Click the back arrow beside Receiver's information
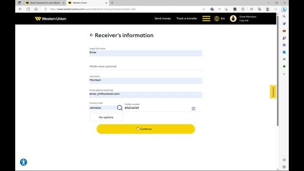The height and width of the screenshot is (171, 304). pyautogui.click(x=92, y=35)
